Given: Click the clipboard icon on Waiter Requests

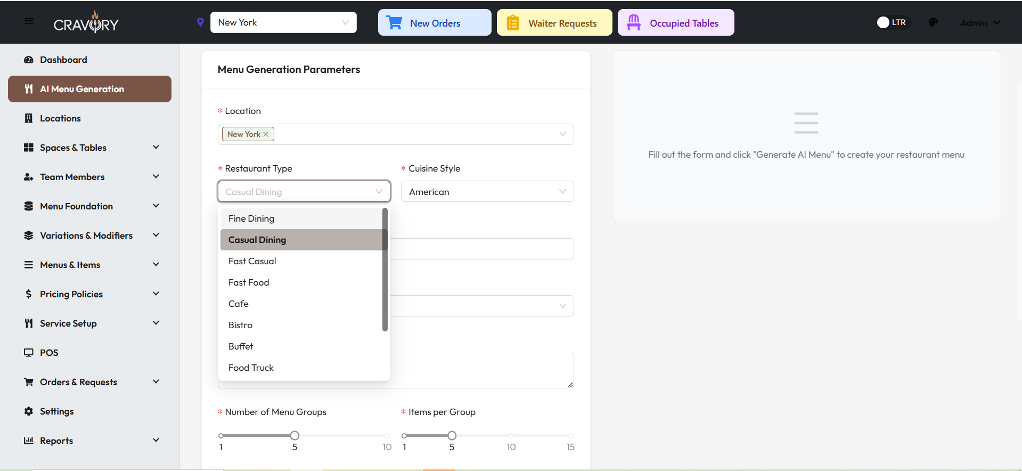Looking at the screenshot, I should 513,23.
